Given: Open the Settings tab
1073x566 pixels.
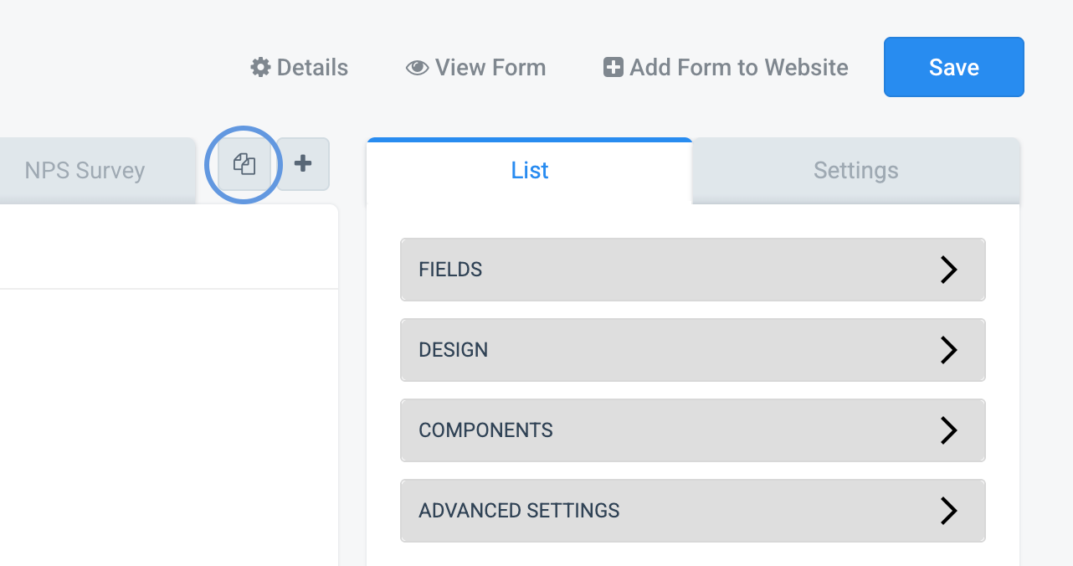Looking at the screenshot, I should coord(856,171).
